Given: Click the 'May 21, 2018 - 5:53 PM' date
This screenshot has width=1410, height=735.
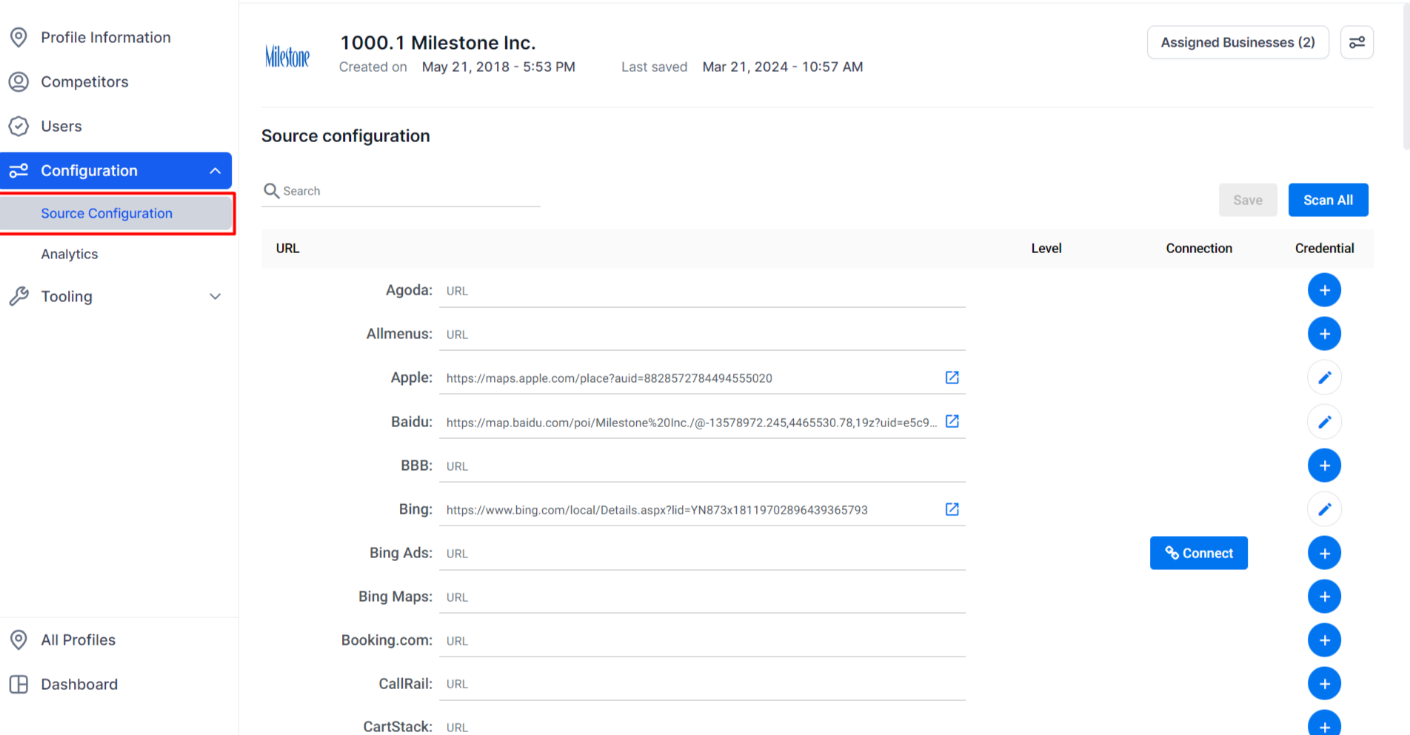Looking at the screenshot, I should [498, 67].
